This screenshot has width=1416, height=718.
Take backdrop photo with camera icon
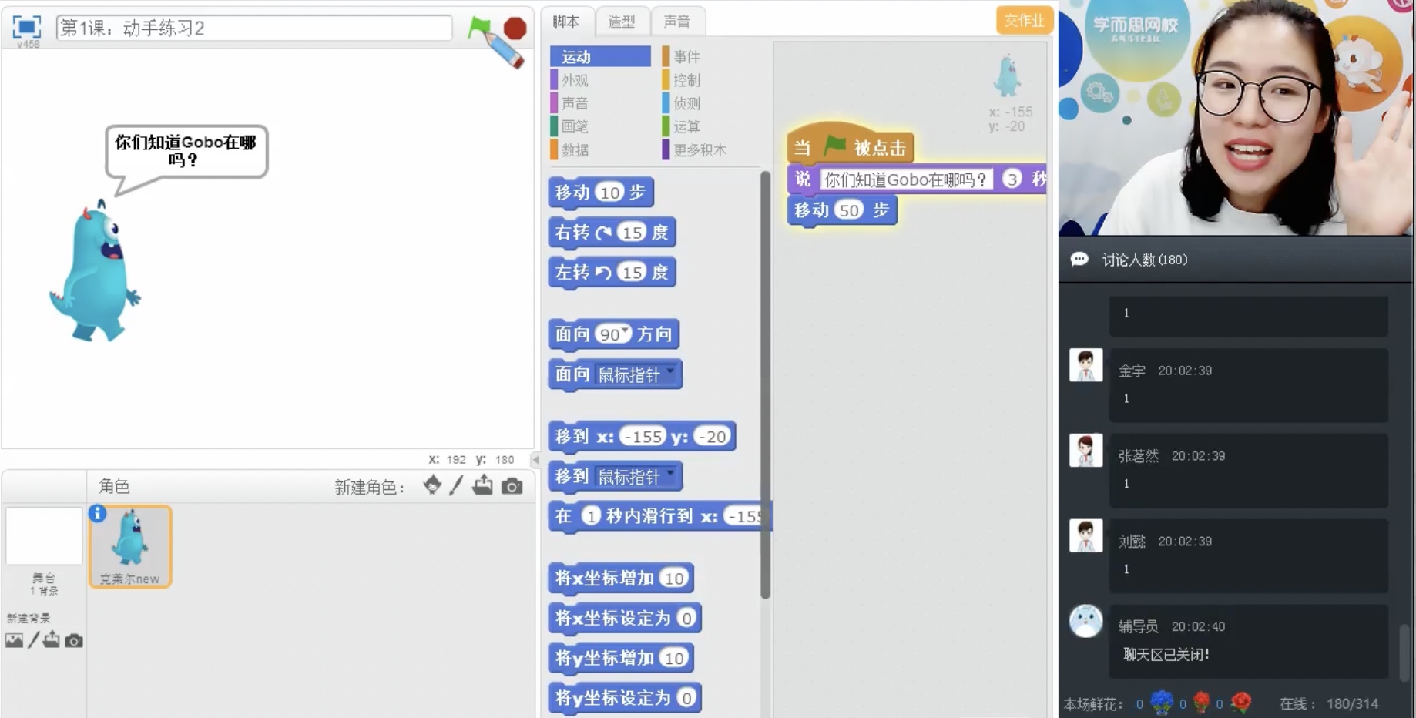[x=74, y=640]
